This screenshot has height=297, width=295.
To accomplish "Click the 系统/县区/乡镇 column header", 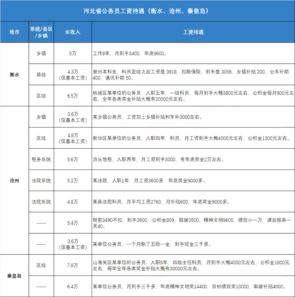I will coord(41,32).
